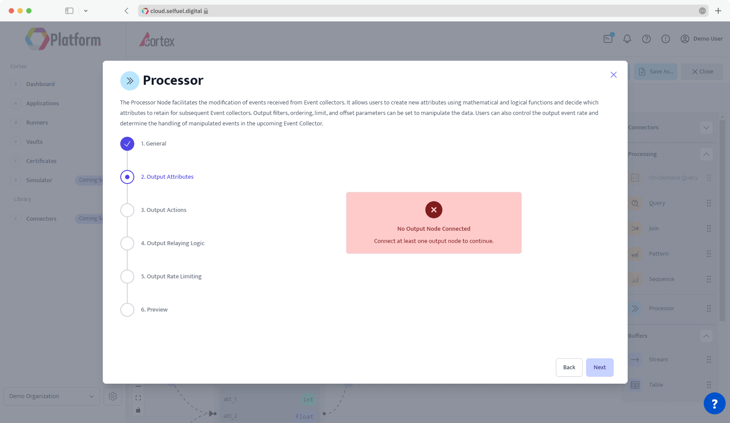The width and height of the screenshot is (730, 423).
Task: Toggle the canvas lock icon
Action: click(x=138, y=410)
